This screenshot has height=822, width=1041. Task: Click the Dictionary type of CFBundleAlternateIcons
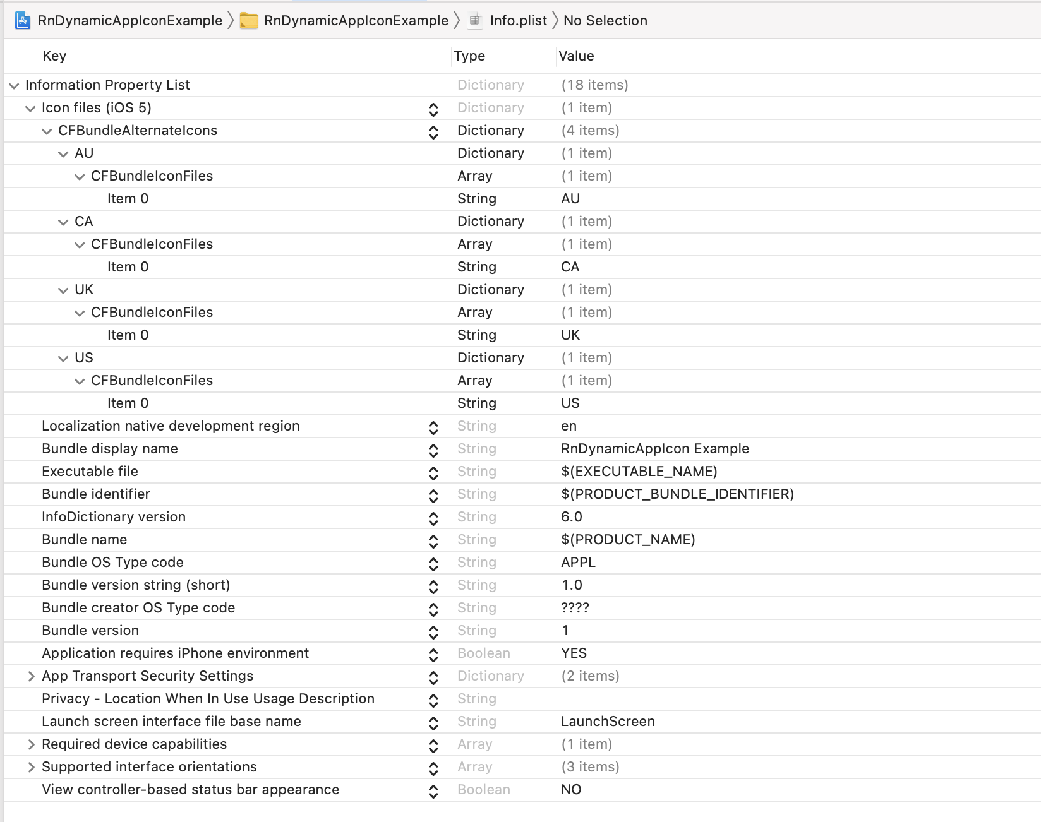[x=491, y=131]
